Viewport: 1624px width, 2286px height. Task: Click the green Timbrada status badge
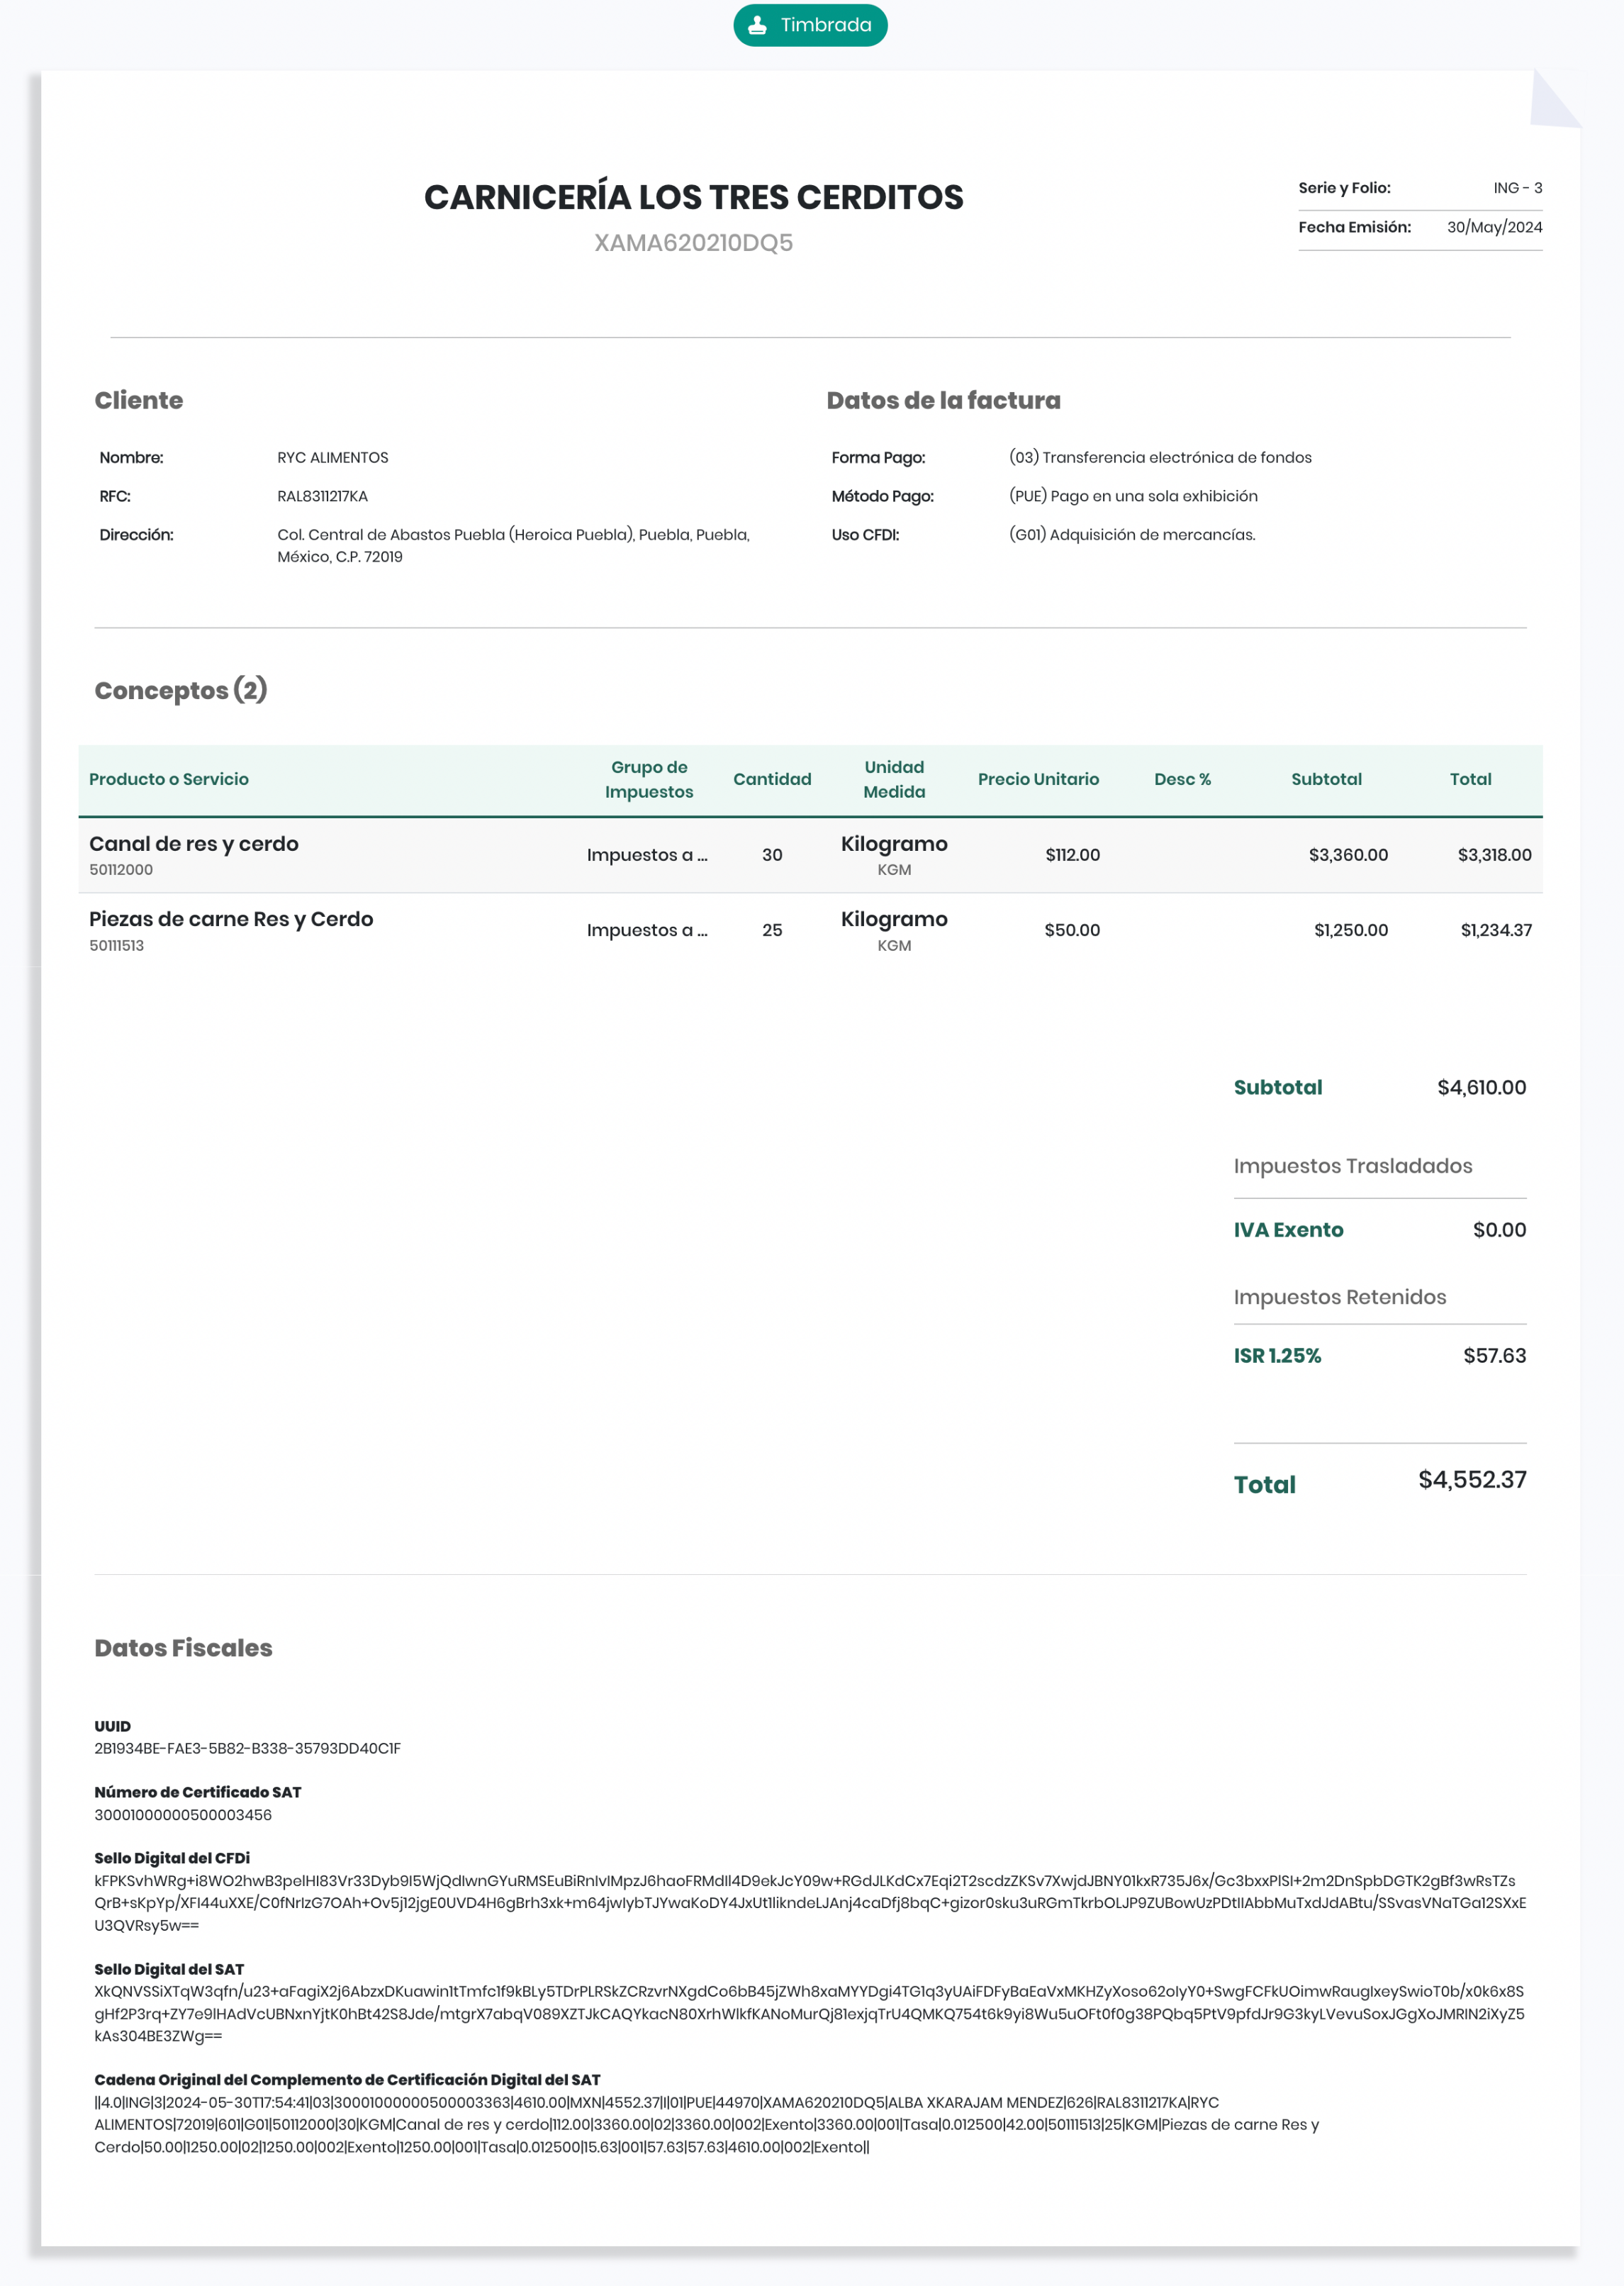point(810,25)
